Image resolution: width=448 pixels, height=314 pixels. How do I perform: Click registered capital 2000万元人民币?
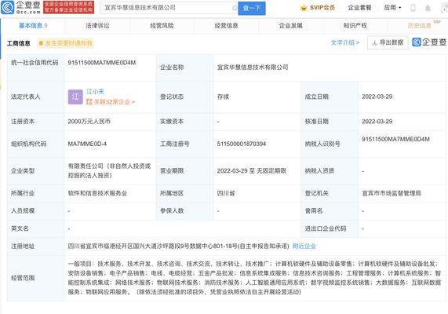pos(89,122)
